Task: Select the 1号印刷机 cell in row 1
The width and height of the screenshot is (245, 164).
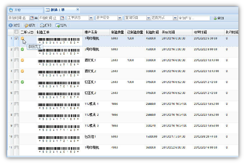Action: tap(92, 38)
